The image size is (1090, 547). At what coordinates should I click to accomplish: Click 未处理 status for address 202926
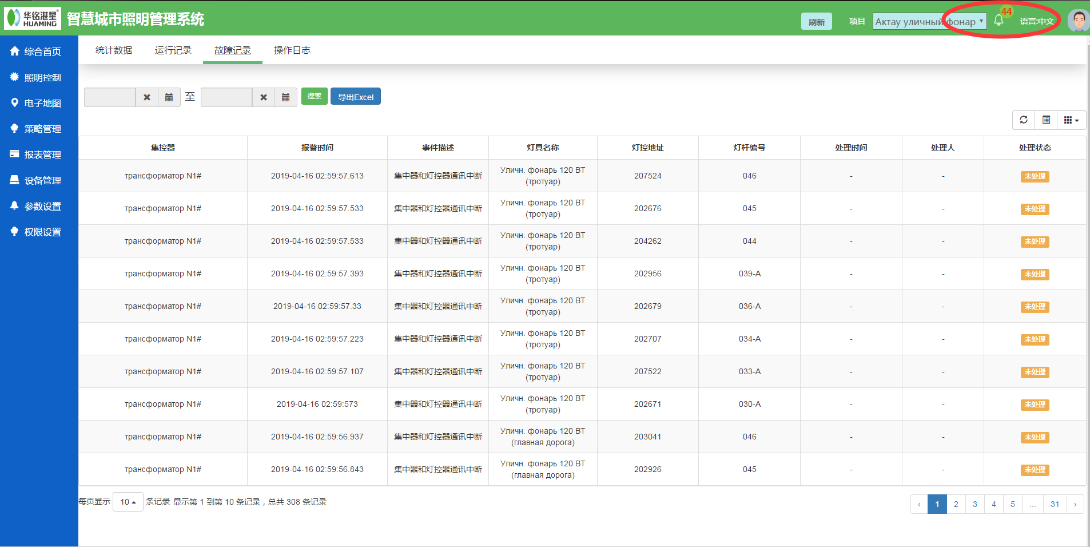click(x=1035, y=470)
